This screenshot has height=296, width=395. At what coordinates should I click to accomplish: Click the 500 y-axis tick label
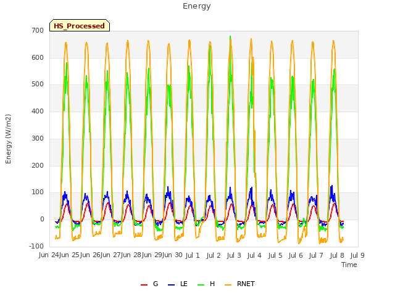pos(38,84)
